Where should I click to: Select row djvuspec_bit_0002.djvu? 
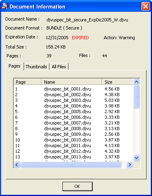73,95
